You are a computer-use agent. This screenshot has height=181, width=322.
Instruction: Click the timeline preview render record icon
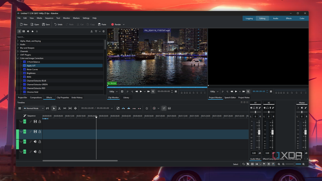pos(154,108)
